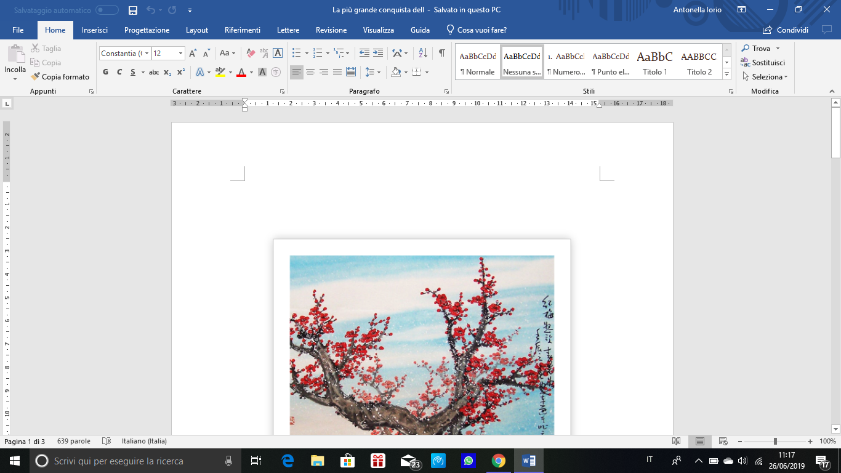Open File Explorer from the taskbar
This screenshot has width=841, height=473.
pos(318,461)
